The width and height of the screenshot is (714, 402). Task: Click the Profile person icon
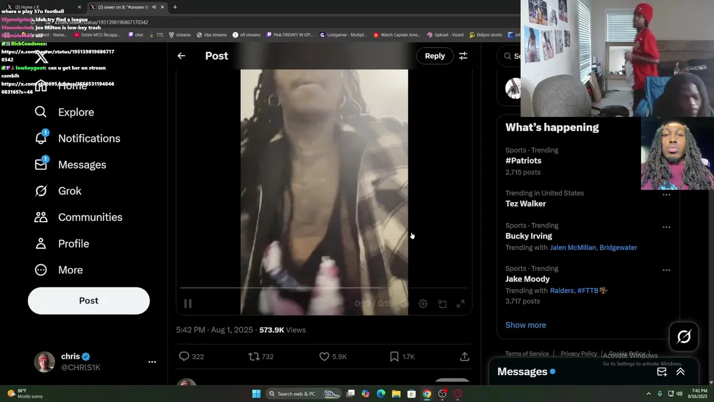pyautogui.click(x=41, y=243)
